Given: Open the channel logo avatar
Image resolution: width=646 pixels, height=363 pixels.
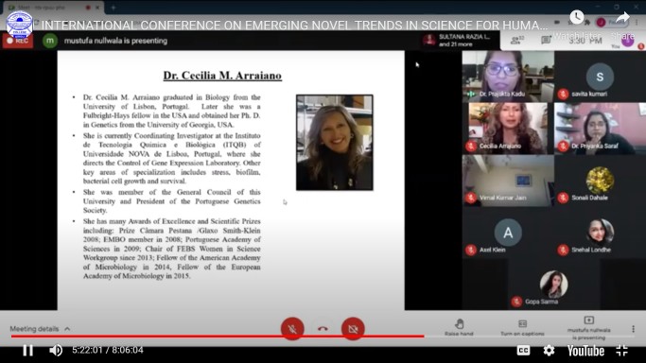Looking at the screenshot, I should pos(19,25).
